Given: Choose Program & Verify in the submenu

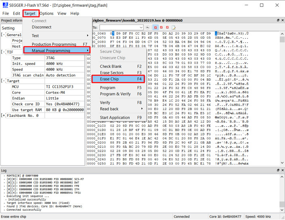Looking at the screenshot, I should pos(118,94).
